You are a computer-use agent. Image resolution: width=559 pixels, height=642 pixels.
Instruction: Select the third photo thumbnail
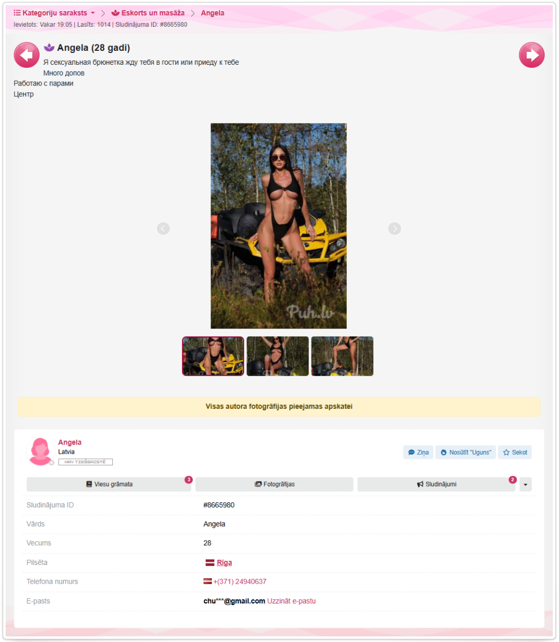coord(342,356)
